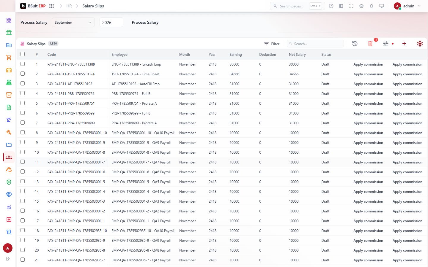Open the shield security sidebar icon
This screenshot has height=267, width=428.
click(x=9, y=182)
